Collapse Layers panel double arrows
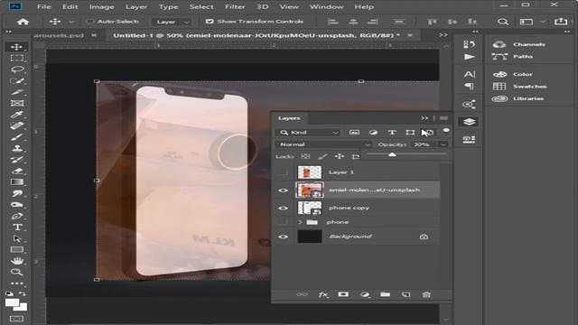This screenshot has height=325, width=578. pyautogui.click(x=424, y=118)
